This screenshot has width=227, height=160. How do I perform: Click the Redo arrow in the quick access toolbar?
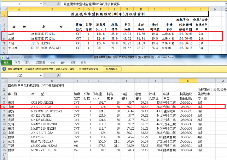tap(18, 58)
